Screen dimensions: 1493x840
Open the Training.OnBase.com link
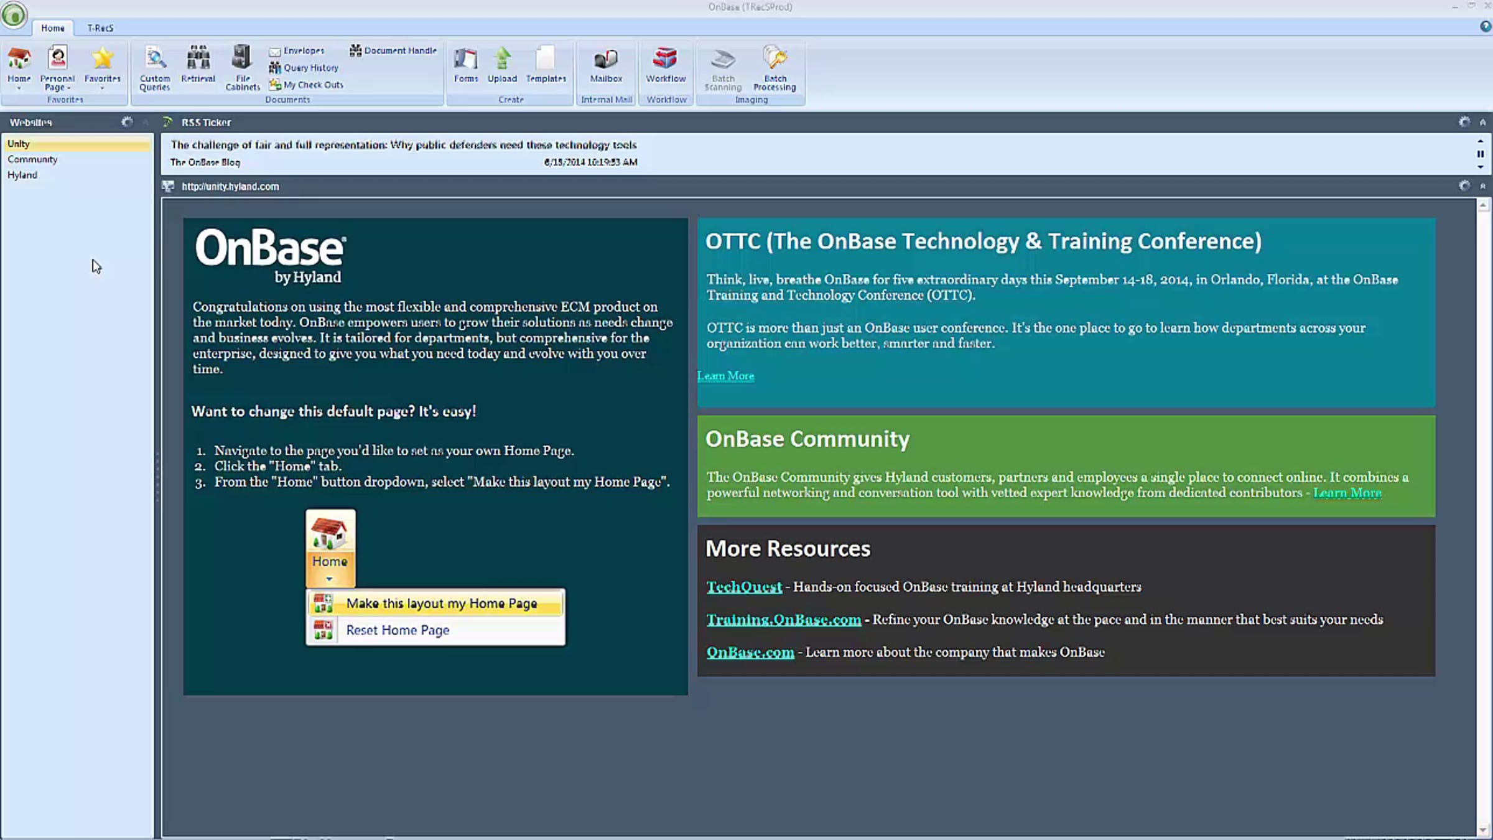pyautogui.click(x=784, y=620)
